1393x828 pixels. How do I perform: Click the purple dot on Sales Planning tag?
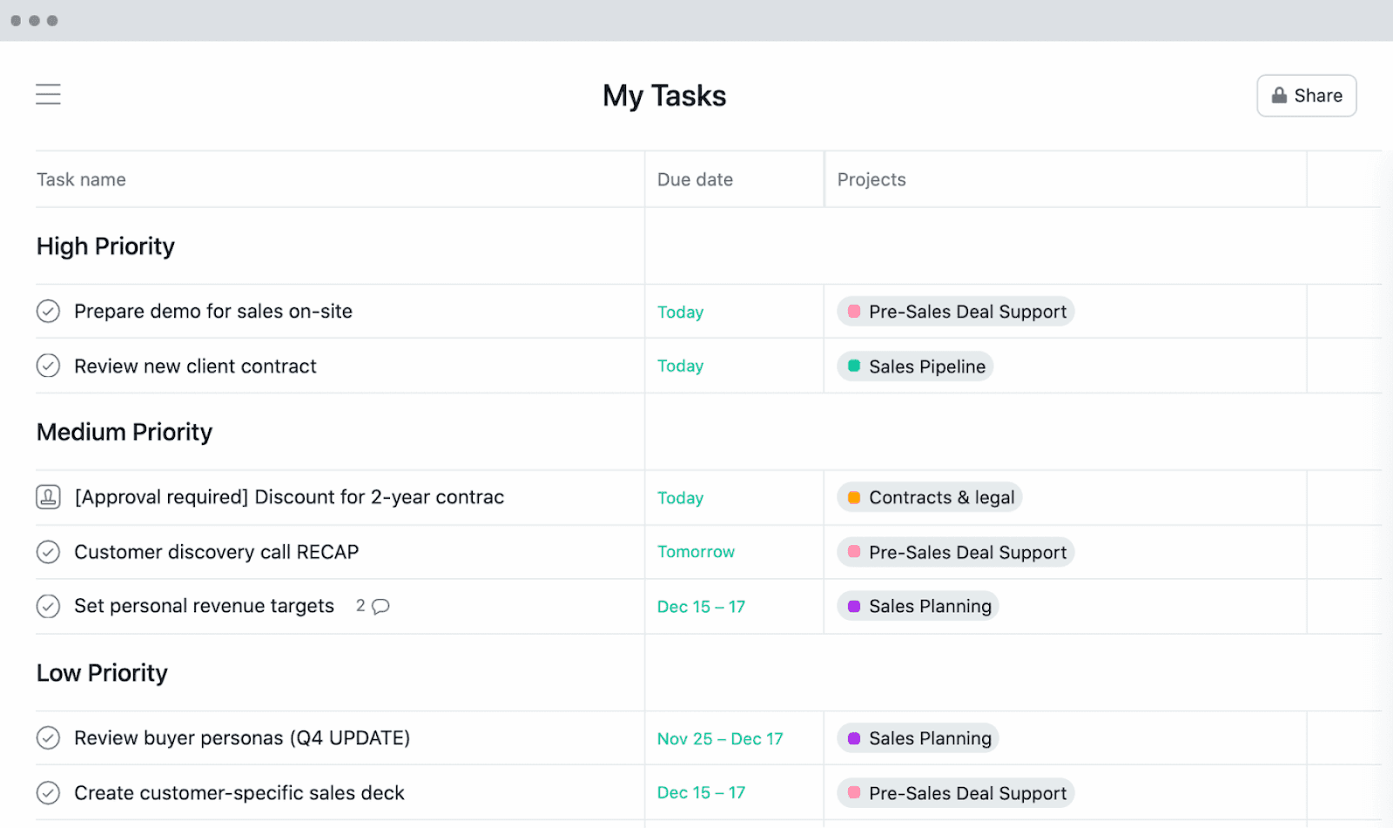click(854, 607)
